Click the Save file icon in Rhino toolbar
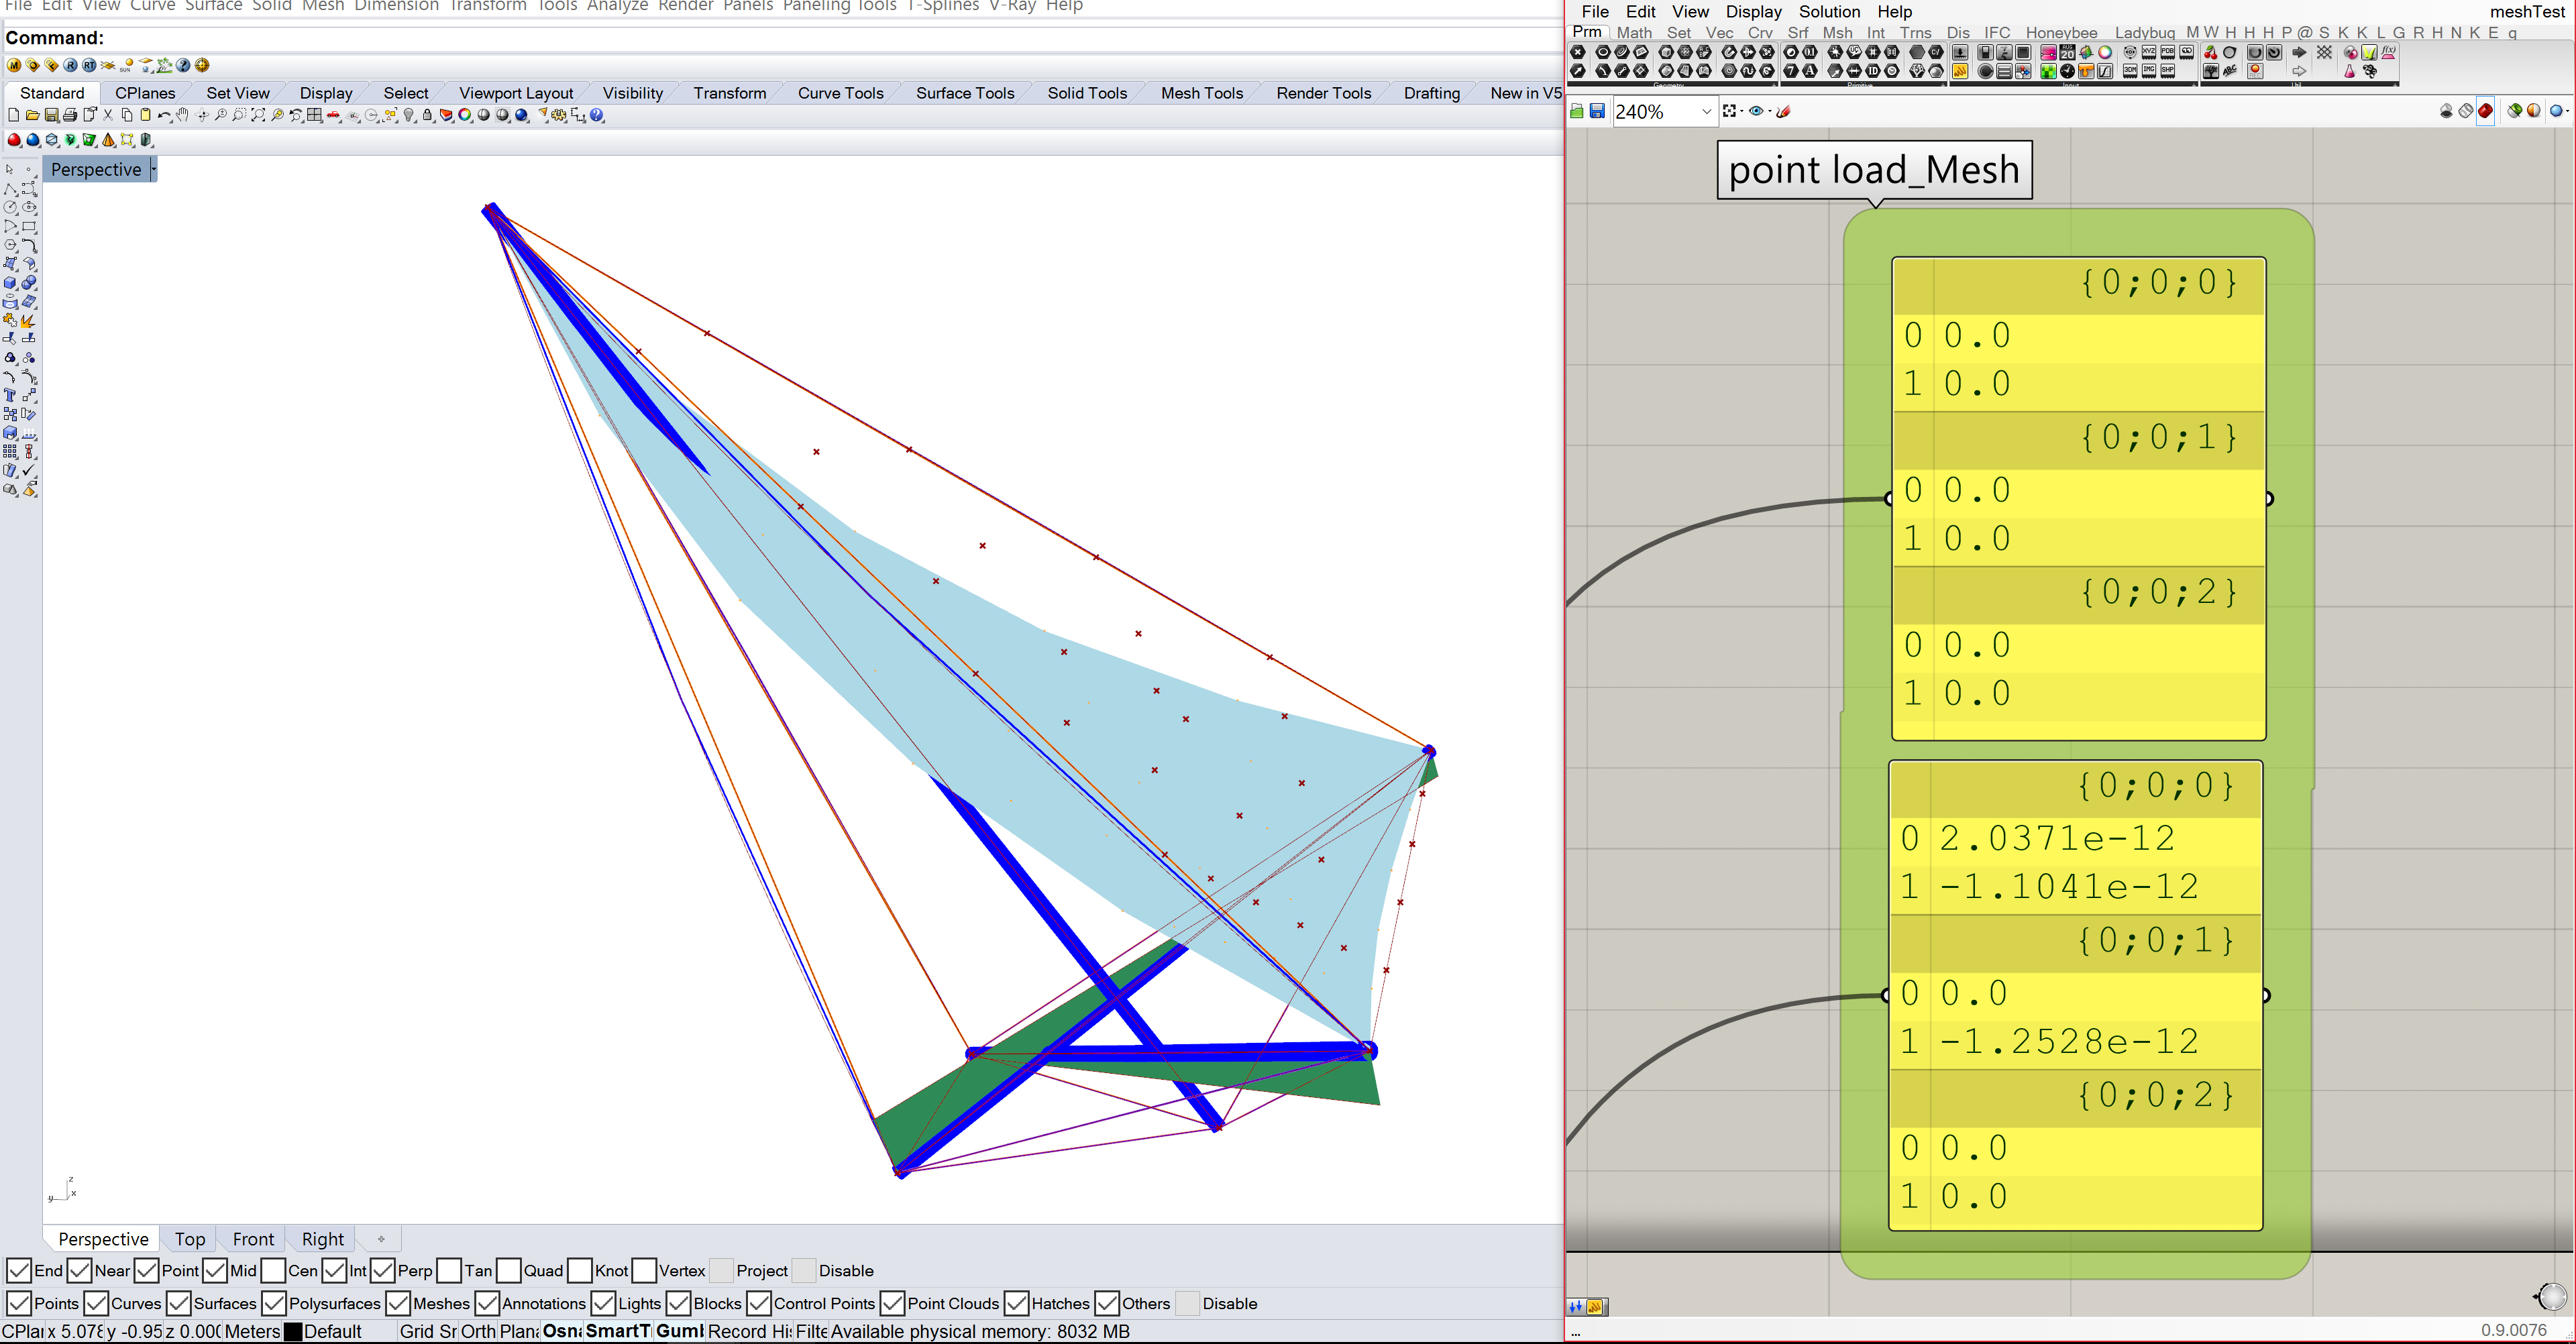The image size is (2576, 1344). [51, 115]
